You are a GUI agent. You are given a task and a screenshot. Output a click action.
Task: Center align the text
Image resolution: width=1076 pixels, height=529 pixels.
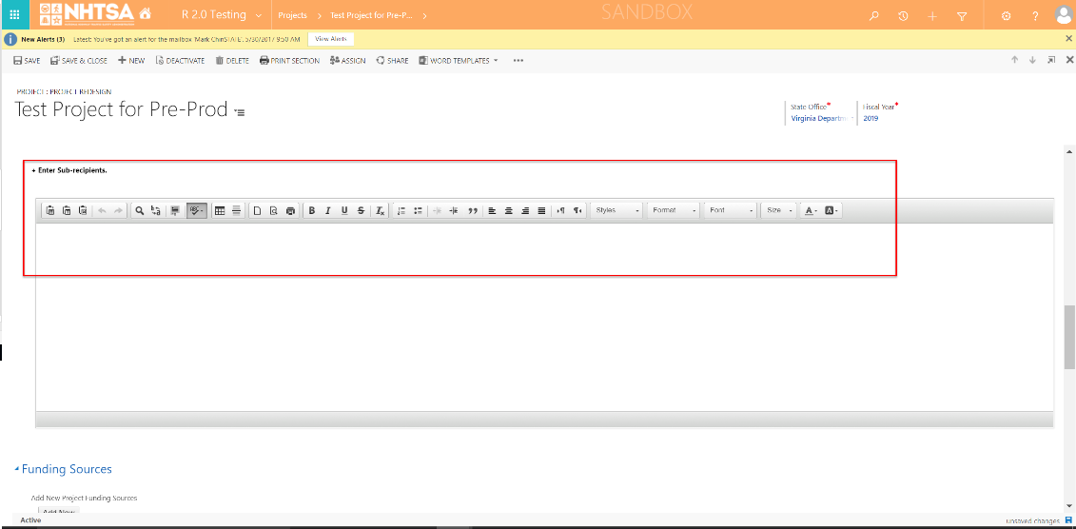pyautogui.click(x=508, y=210)
